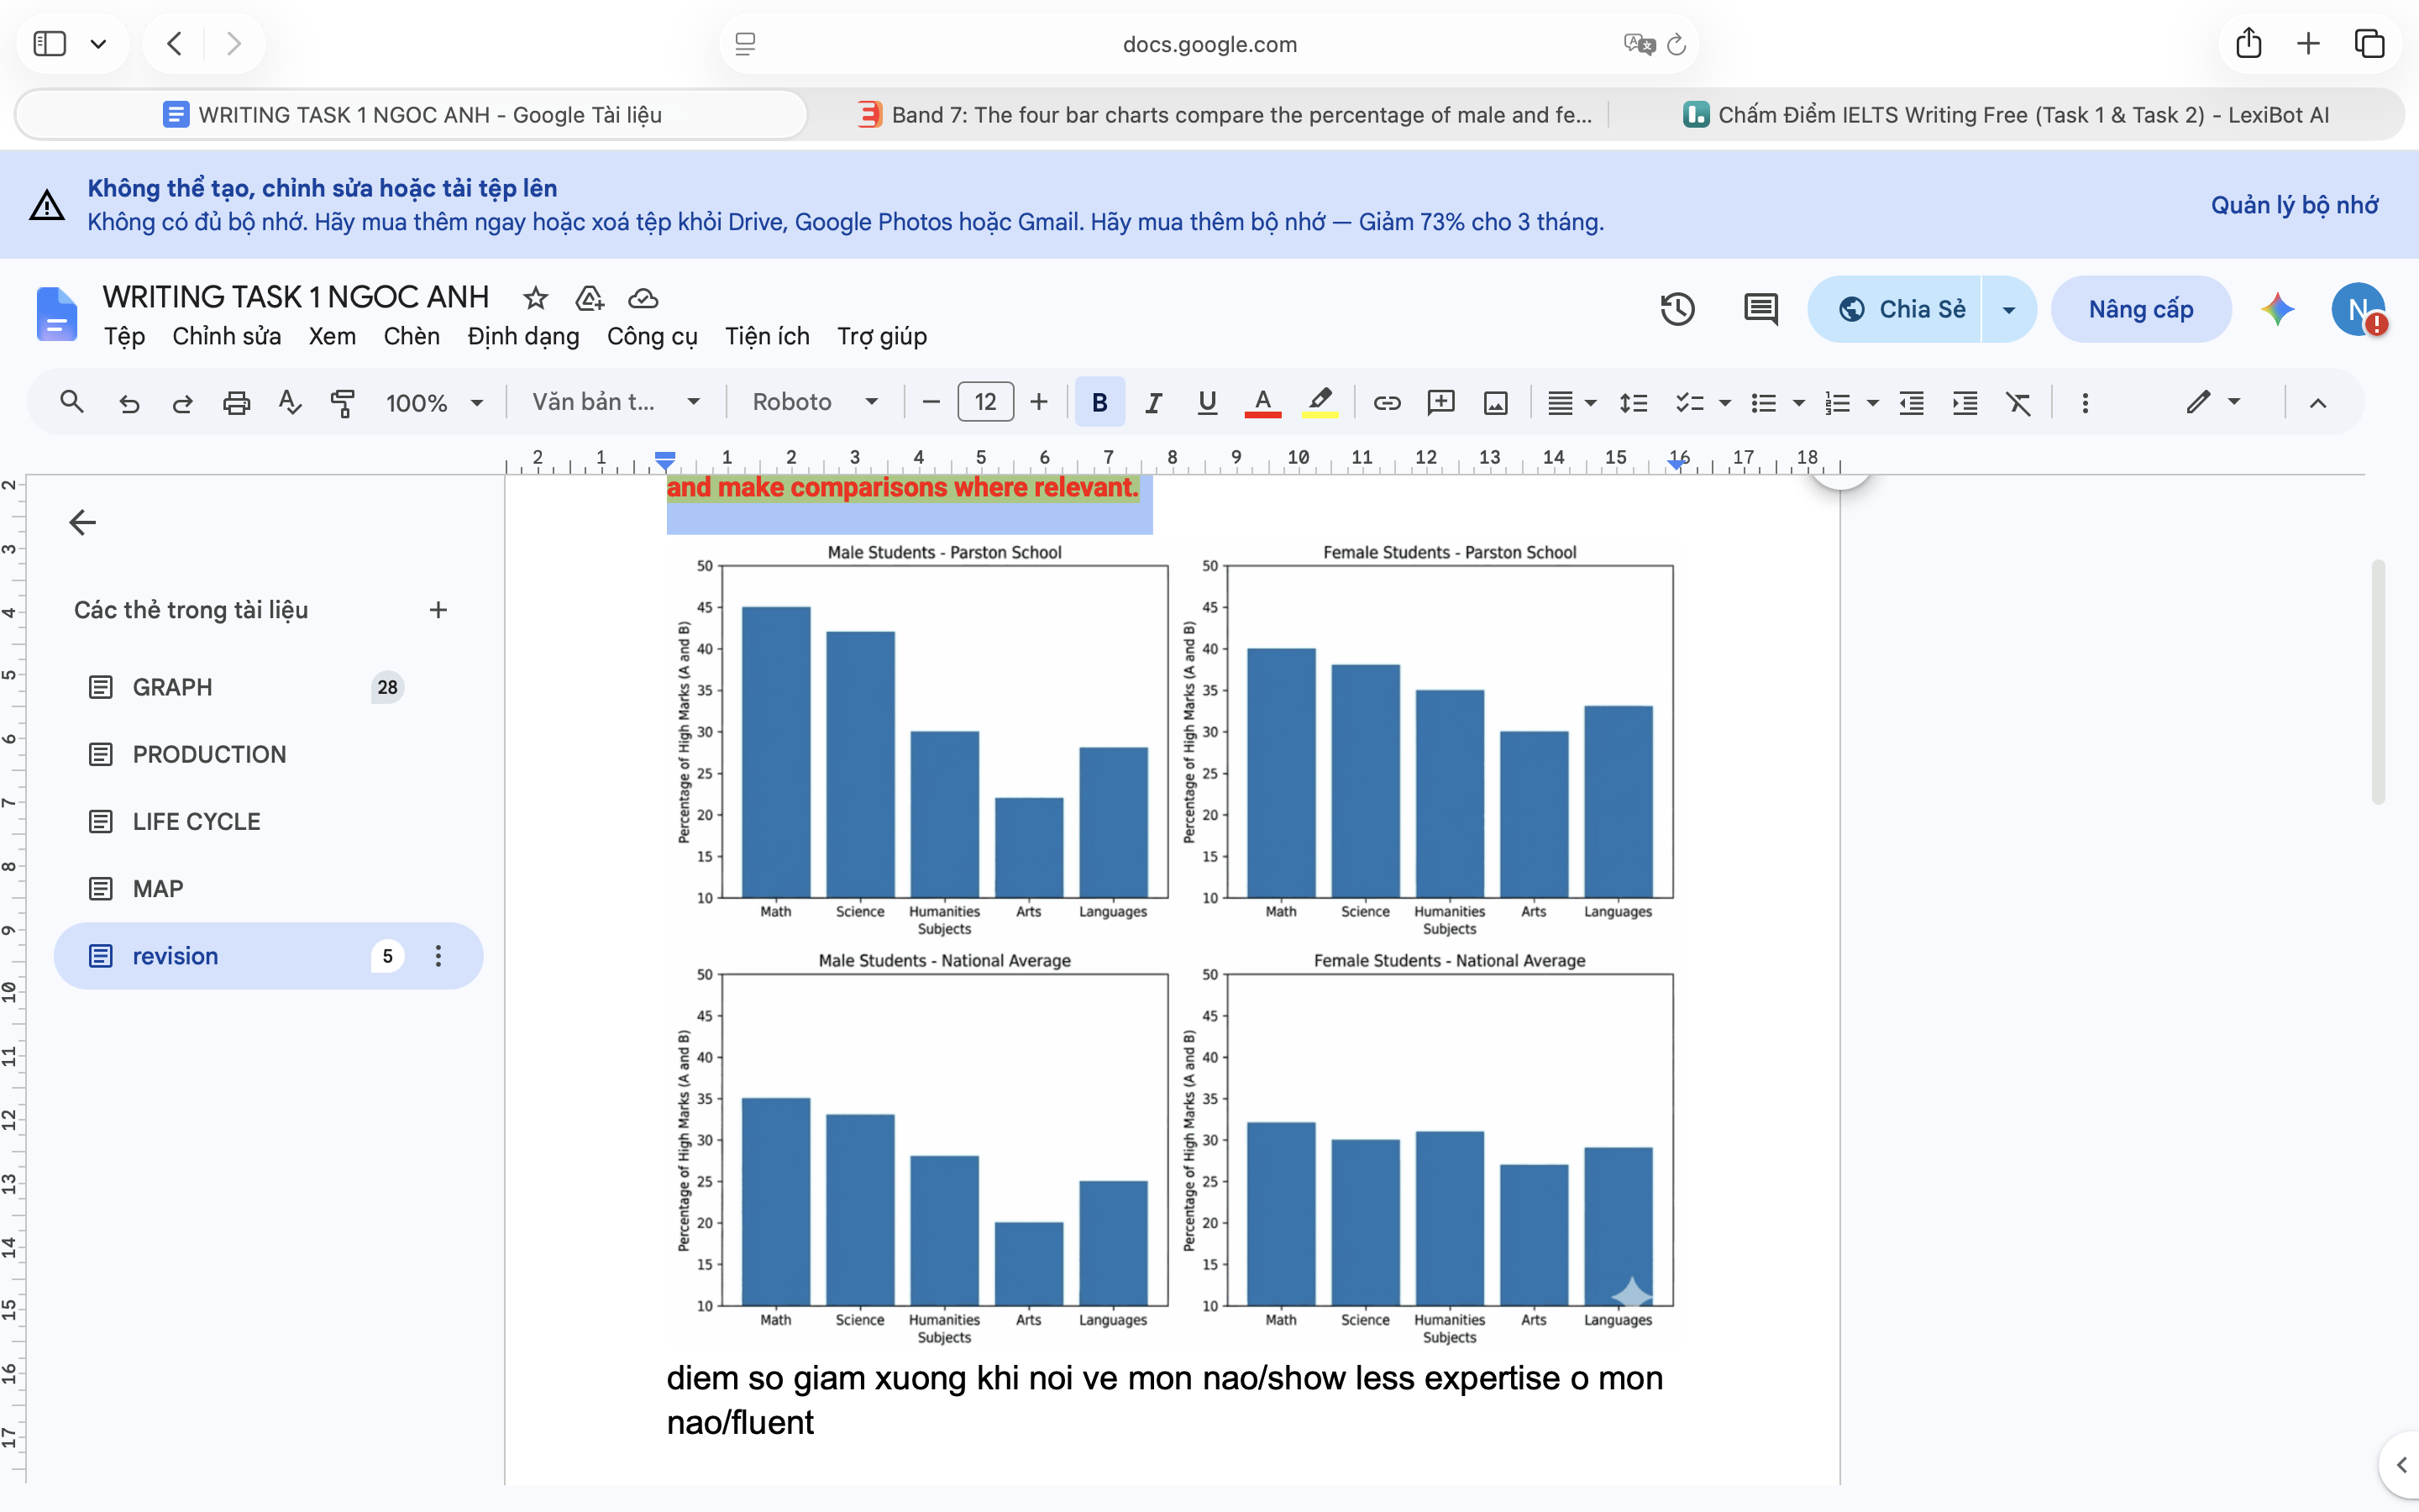This screenshot has height=1512, width=2419.
Task: Open the Tệp menu
Action: pyautogui.click(x=125, y=336)
